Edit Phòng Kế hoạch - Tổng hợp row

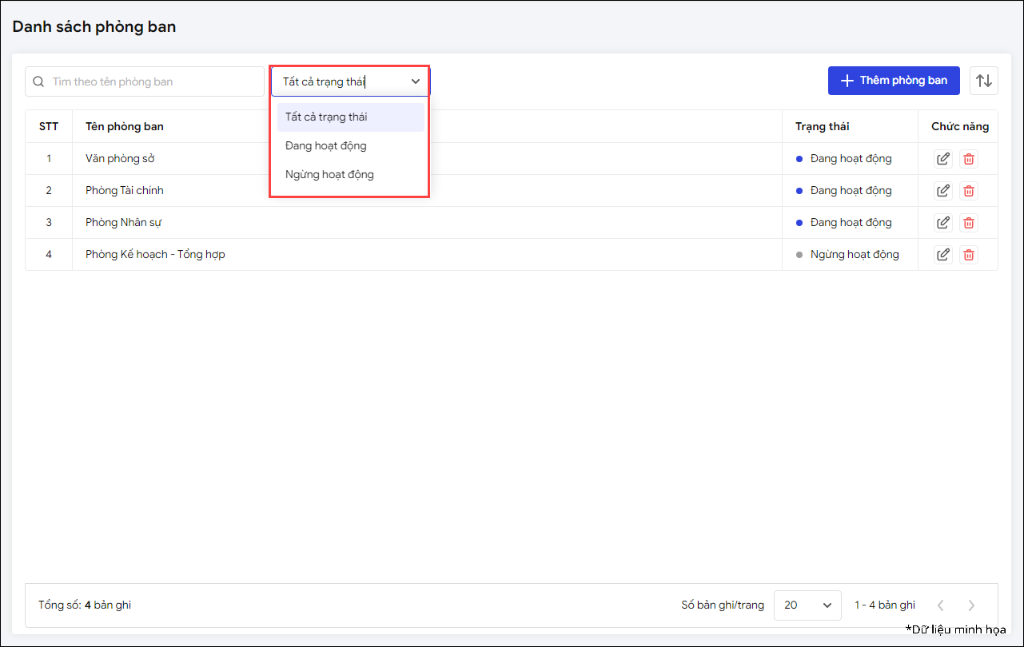pos(943,255)
